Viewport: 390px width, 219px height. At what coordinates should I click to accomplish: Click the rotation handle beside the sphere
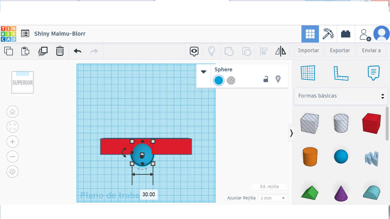[124, 153]
